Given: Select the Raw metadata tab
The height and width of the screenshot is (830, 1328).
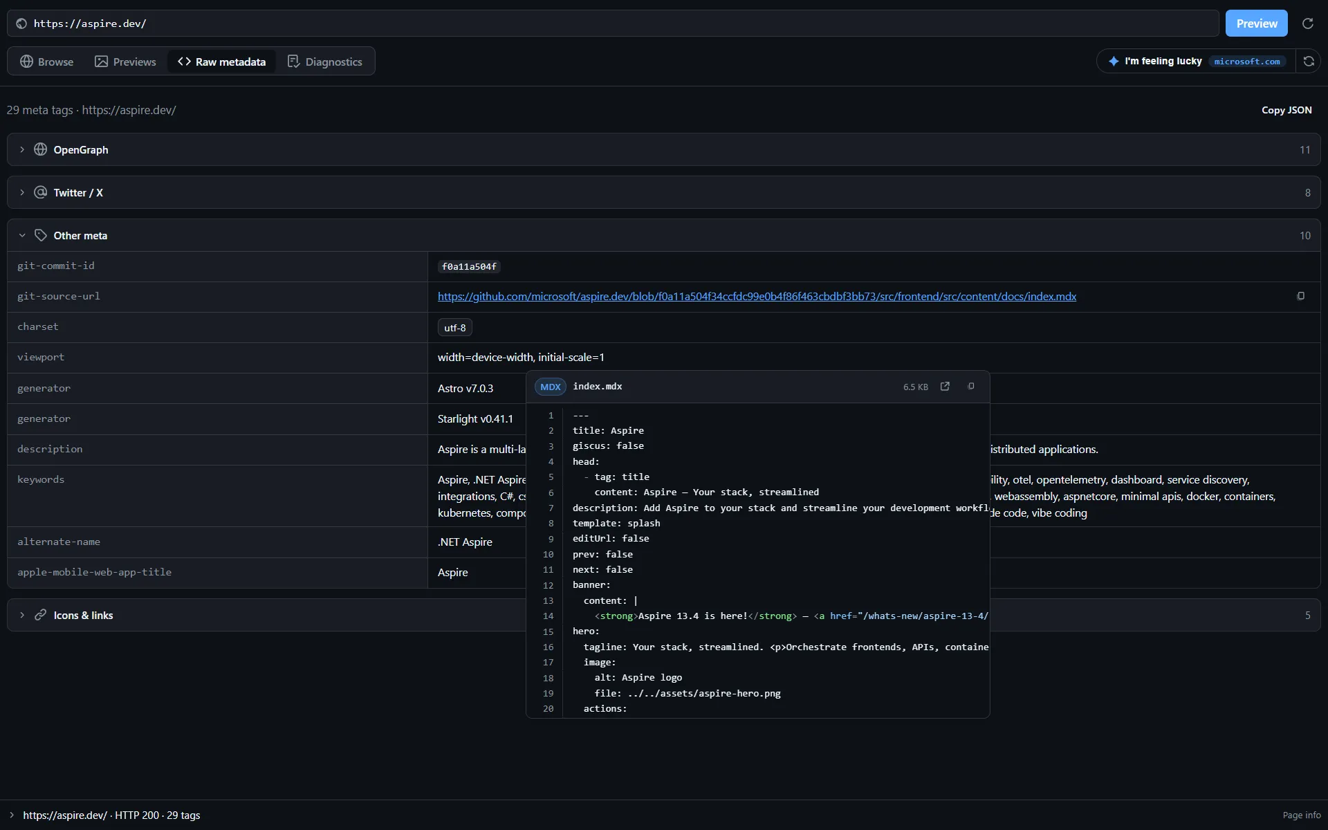Looking at the screenshot, I should click(x=221, y=62).
